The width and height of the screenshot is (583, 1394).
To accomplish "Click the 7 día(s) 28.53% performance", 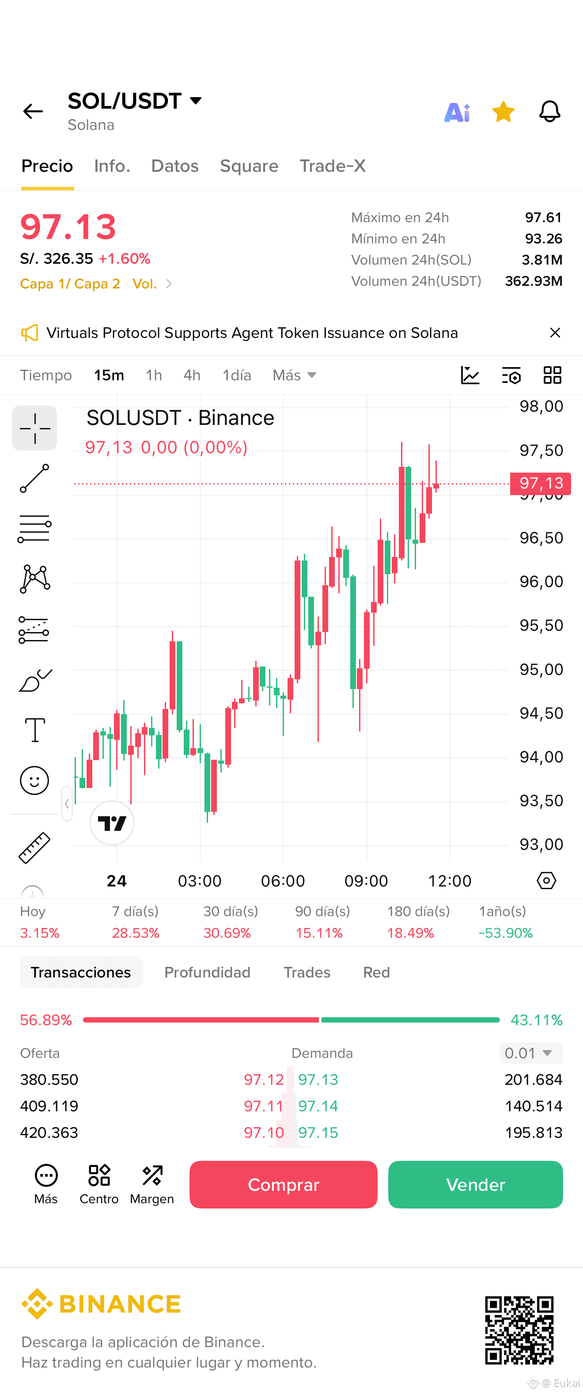I will click(135, 923).
